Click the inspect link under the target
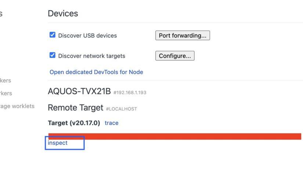The image size is (303, 187). click(58, 143)
